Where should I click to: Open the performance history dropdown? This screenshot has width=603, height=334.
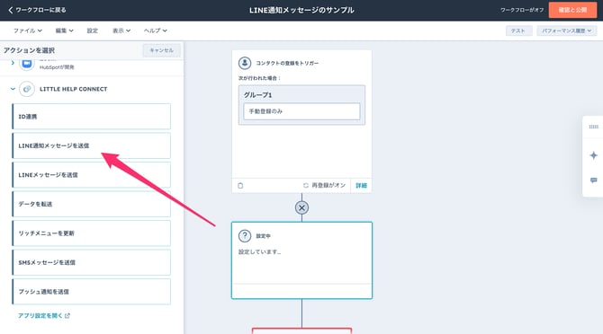point(566,31)
